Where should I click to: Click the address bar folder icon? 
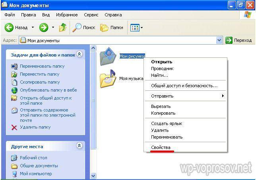point(23,40)
